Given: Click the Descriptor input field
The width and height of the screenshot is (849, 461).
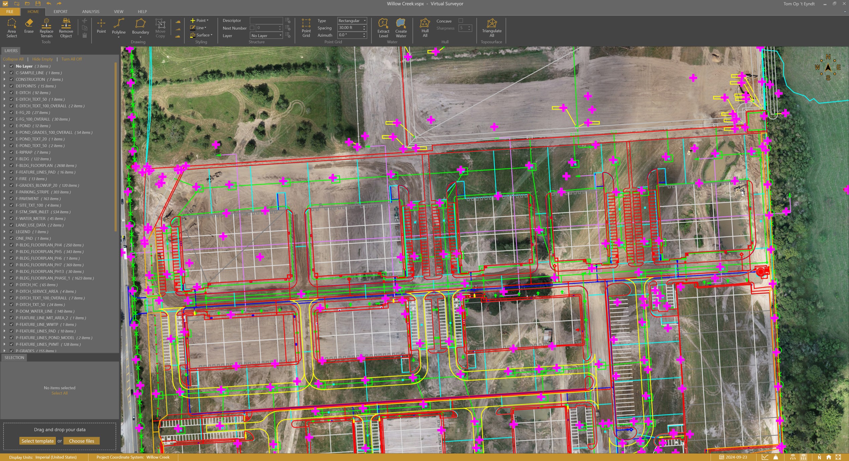Looking at the screenshot, I should pos(266,21).
